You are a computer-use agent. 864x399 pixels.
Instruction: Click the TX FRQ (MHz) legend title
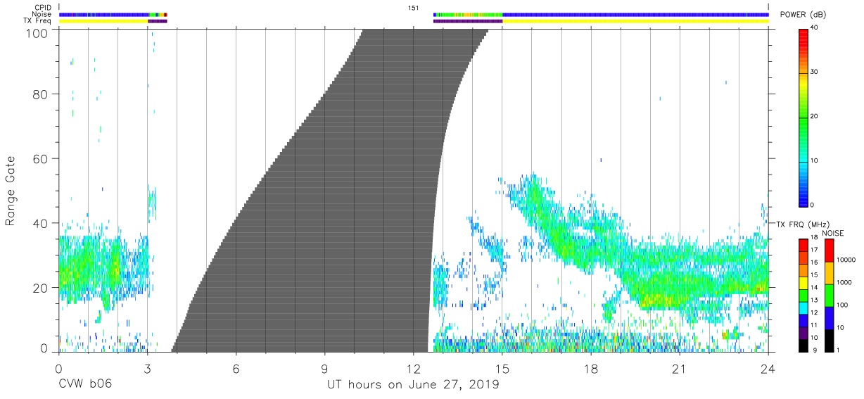click(802, 224)
